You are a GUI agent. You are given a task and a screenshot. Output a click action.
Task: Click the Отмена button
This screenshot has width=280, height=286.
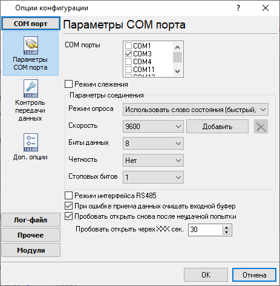pos(254,275)
